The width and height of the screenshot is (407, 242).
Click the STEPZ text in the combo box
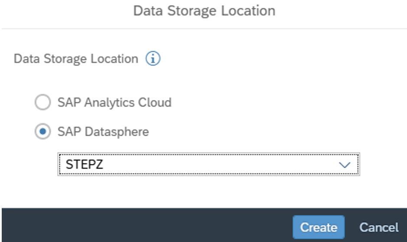point(84,165)
